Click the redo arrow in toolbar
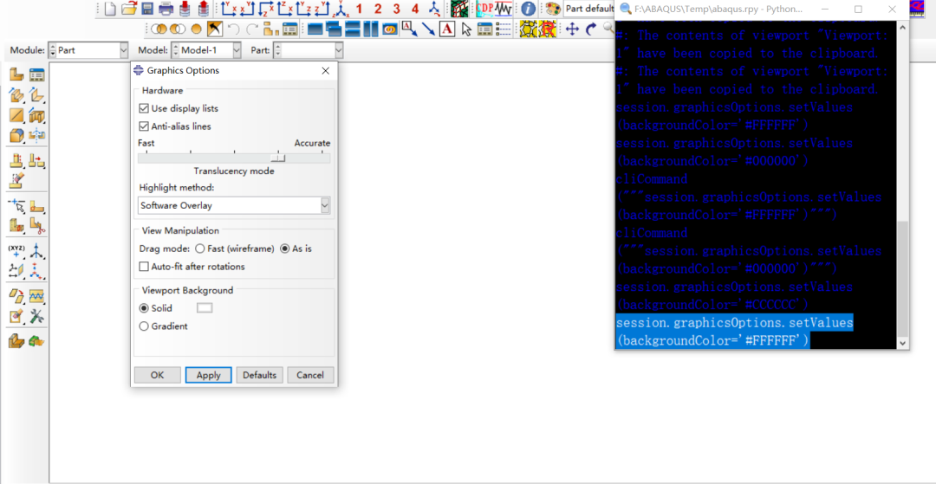The width and height of the screenshot is (936, 484). click(x=252, y=29)
